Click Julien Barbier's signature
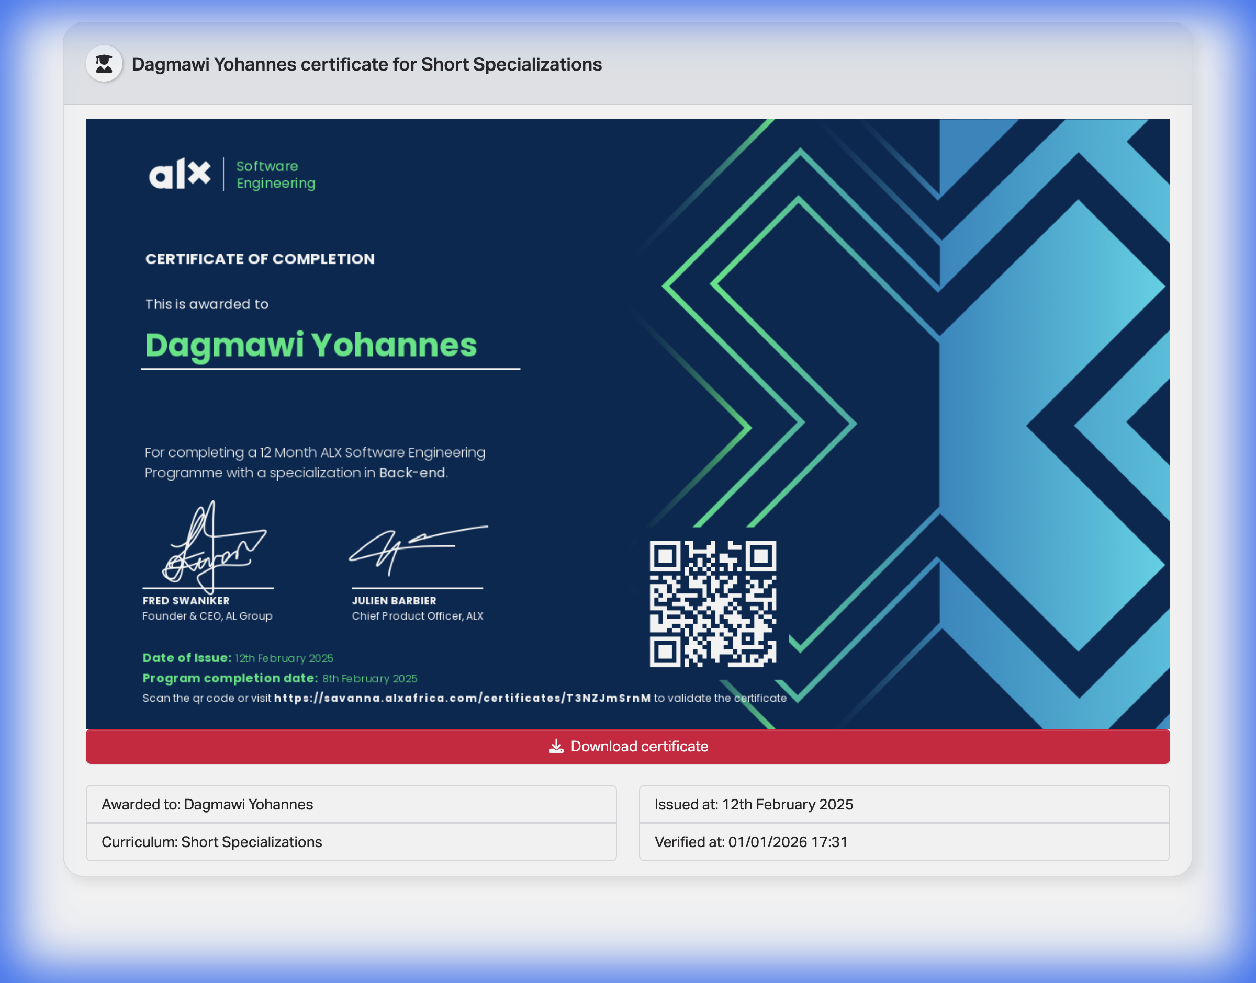The width and height of the screenshot is (1256, 983). click(418, 550)
